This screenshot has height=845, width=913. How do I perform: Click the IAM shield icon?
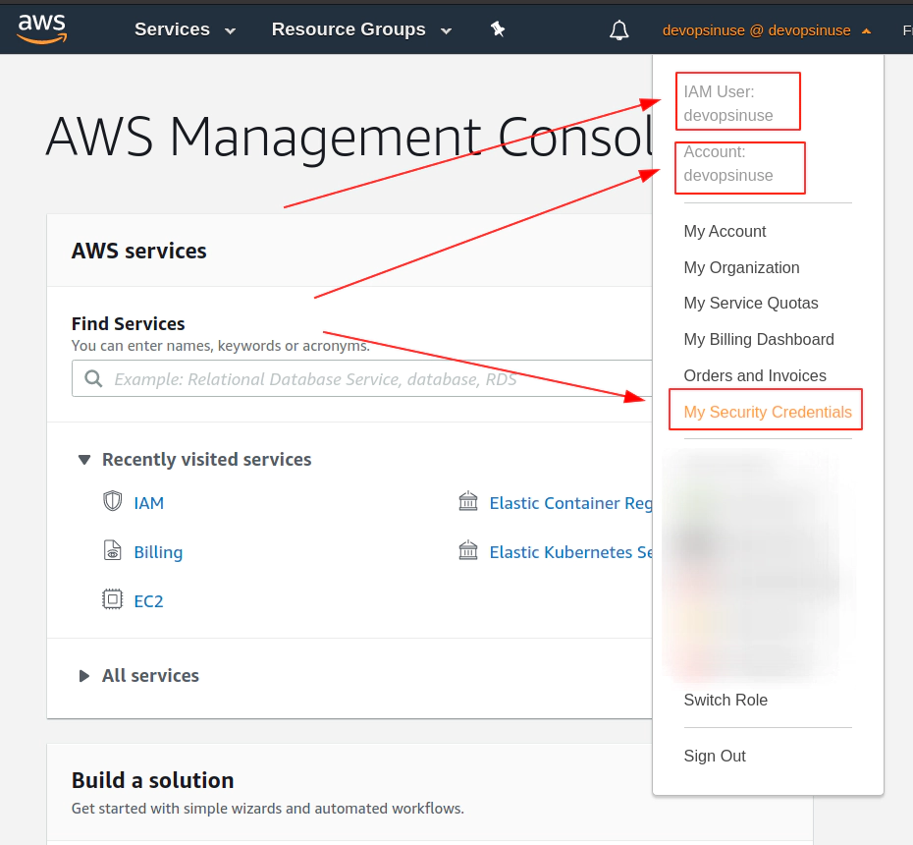(112, 501)
